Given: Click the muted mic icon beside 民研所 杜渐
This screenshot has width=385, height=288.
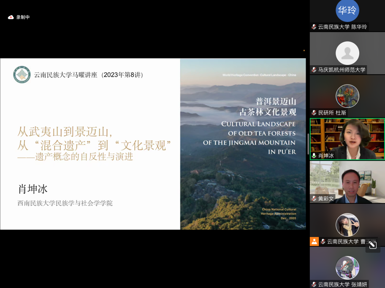Looking at the screenshot, I should [314, 113].
